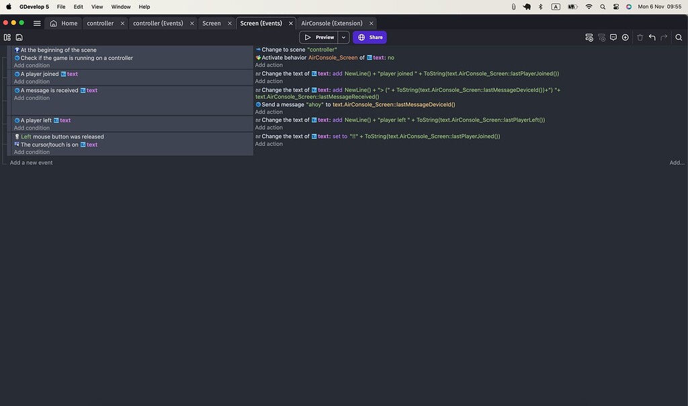
Task: Open the GDevelop 5 application menu
Action: click(x=34, y=7)
